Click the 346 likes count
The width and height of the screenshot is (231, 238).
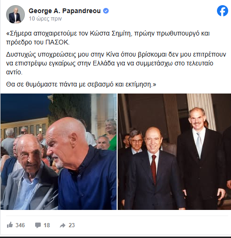20,225
